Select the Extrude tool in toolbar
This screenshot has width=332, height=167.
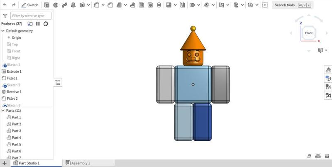(47, 5)
